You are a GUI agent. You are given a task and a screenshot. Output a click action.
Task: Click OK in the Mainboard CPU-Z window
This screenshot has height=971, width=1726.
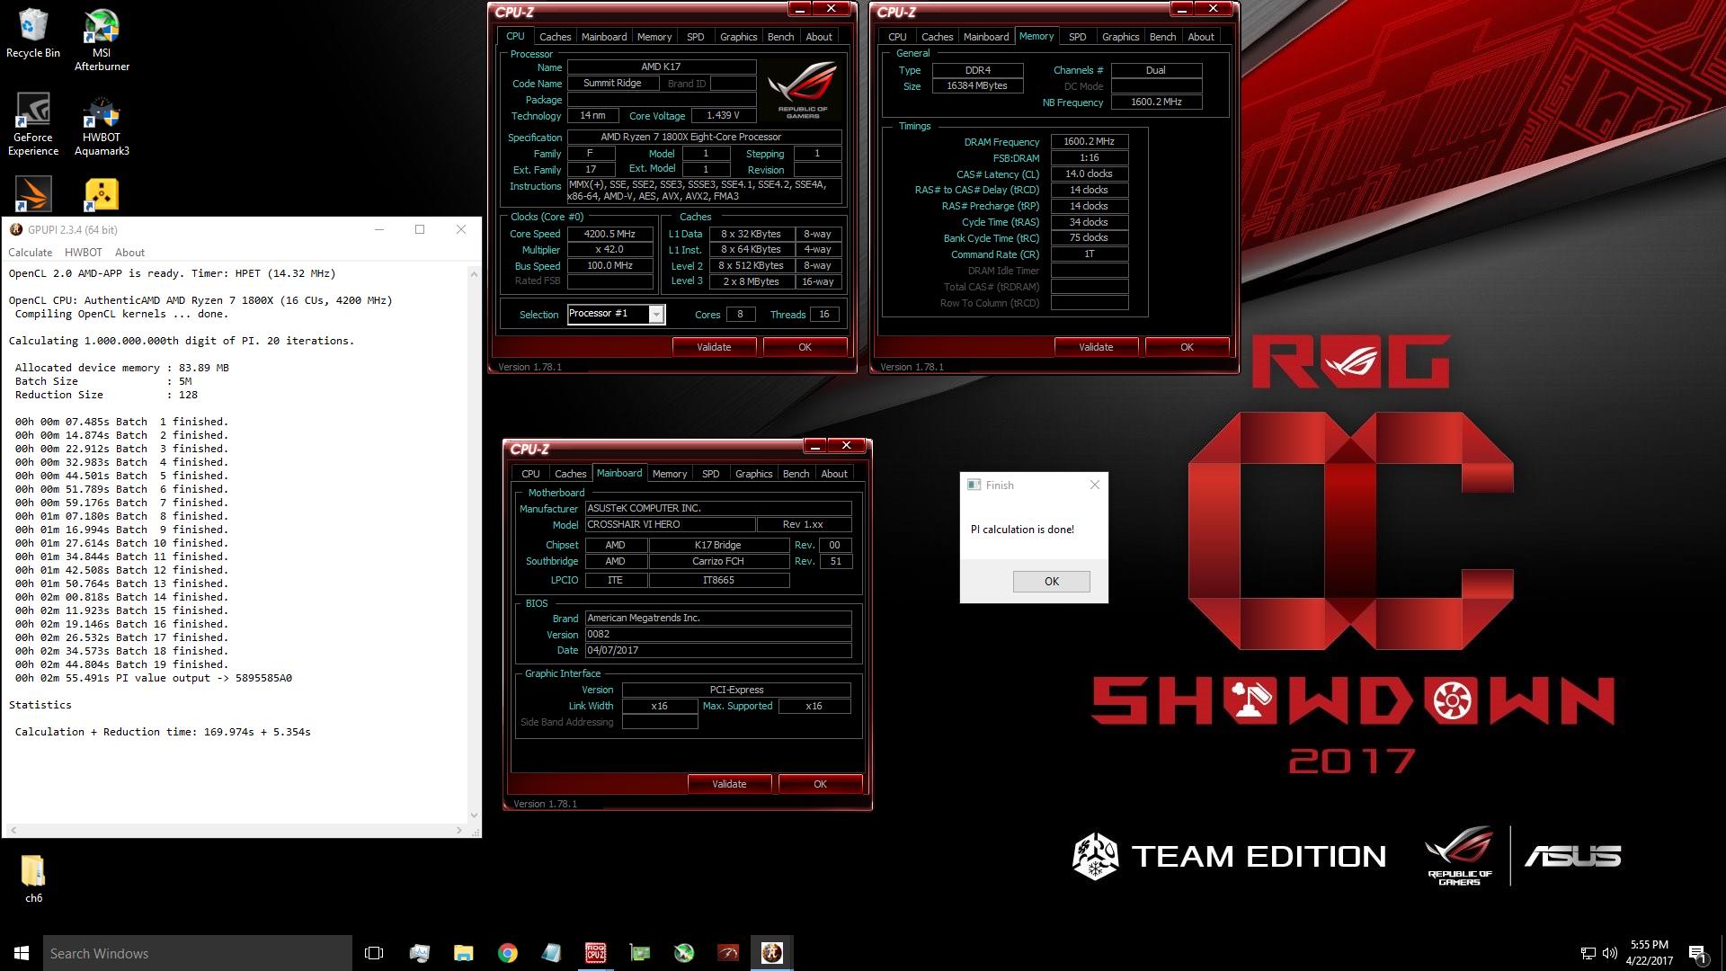tap(820, 784)
